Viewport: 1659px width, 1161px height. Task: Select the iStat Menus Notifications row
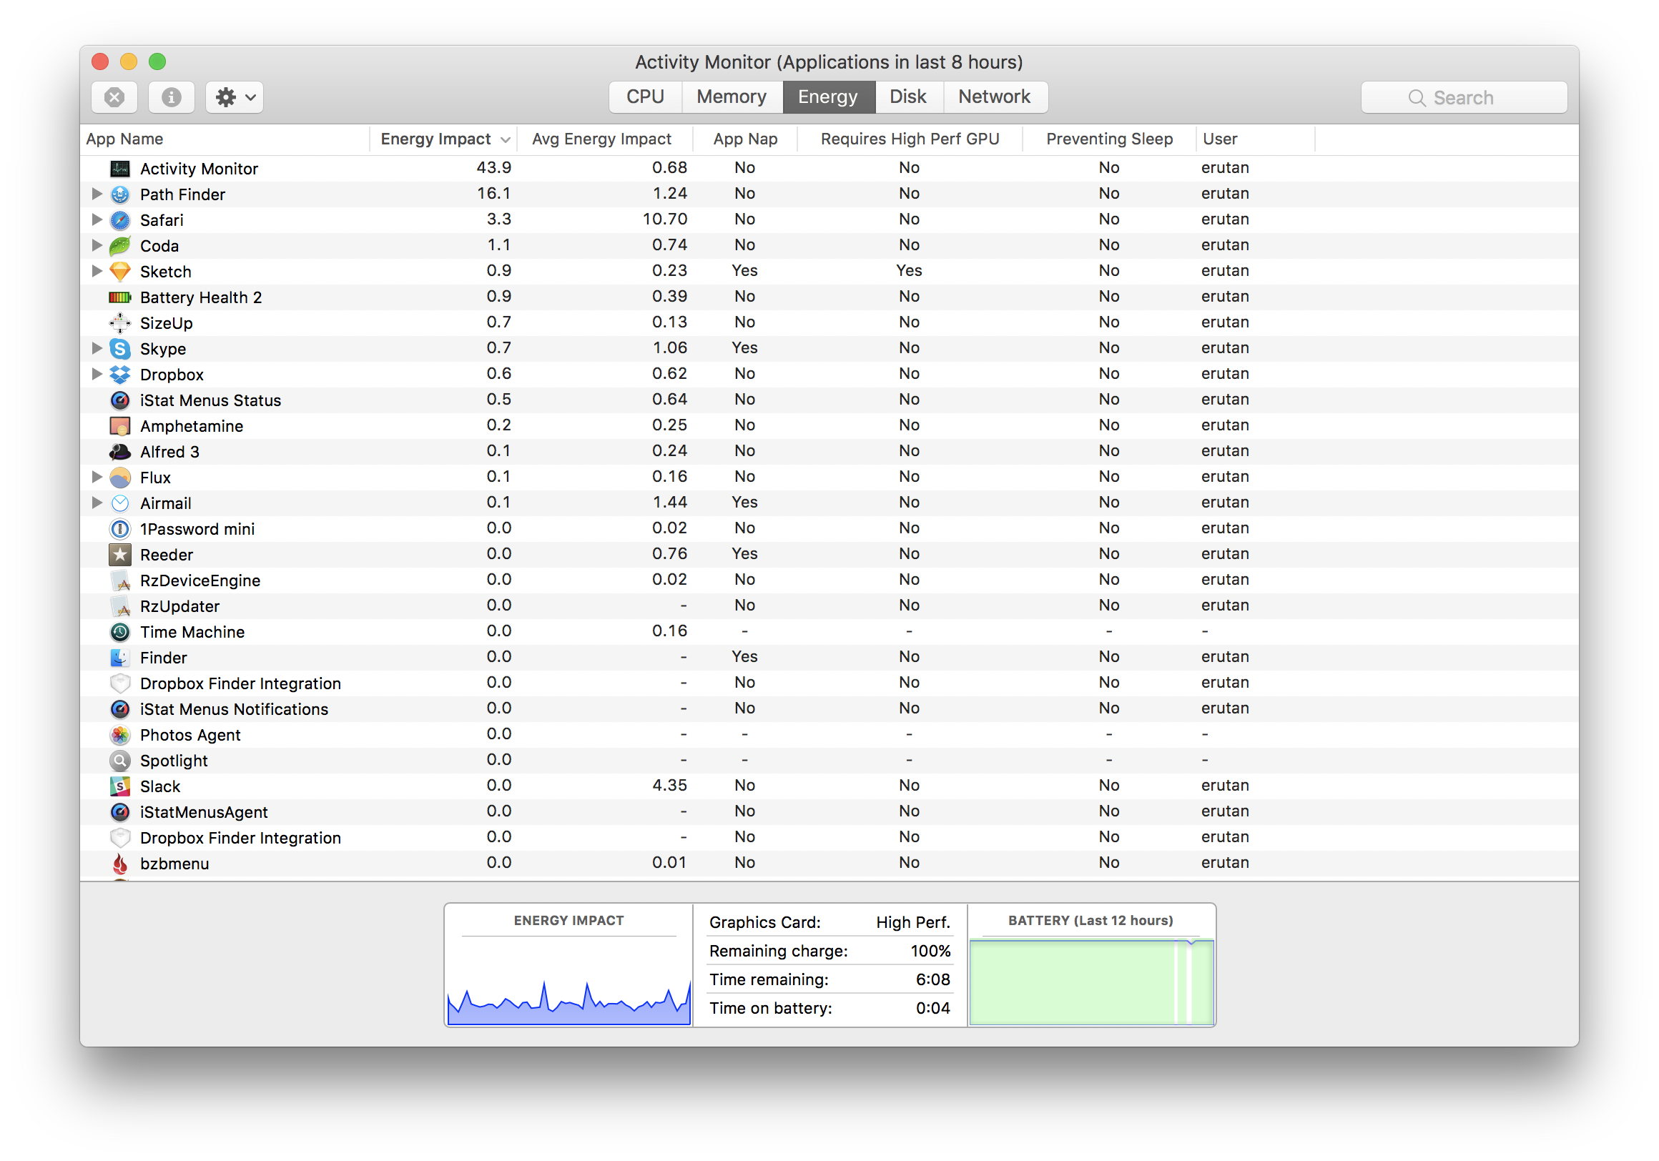(x=829, y=708)
